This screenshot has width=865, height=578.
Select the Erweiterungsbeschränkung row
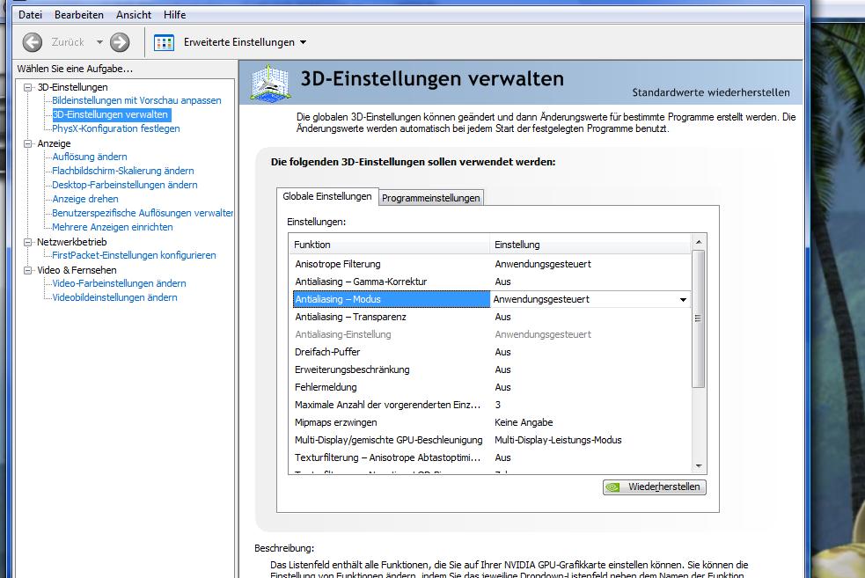pos(491,369)
